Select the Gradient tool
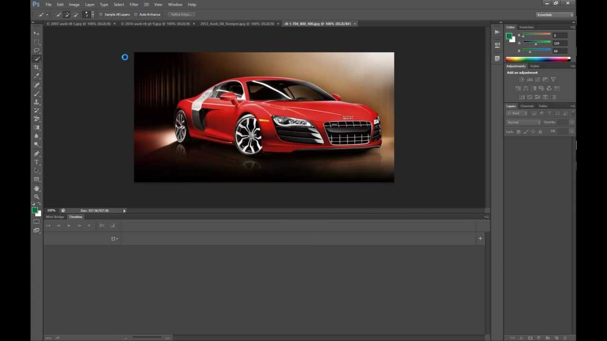This screenshot has width=607, height=341. point(37,127)
